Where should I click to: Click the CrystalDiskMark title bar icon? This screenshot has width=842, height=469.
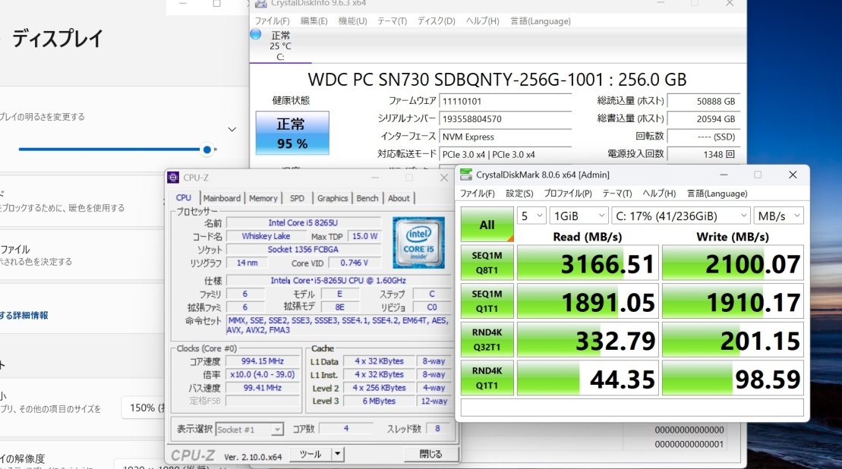(466, 175)
